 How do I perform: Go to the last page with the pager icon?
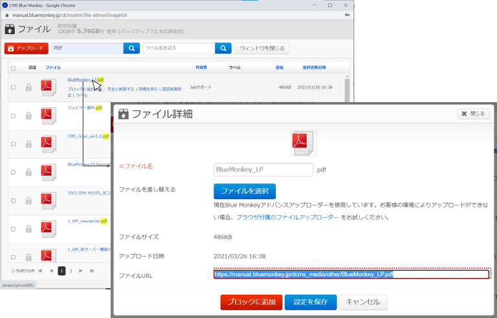click(x=93, y=271)
